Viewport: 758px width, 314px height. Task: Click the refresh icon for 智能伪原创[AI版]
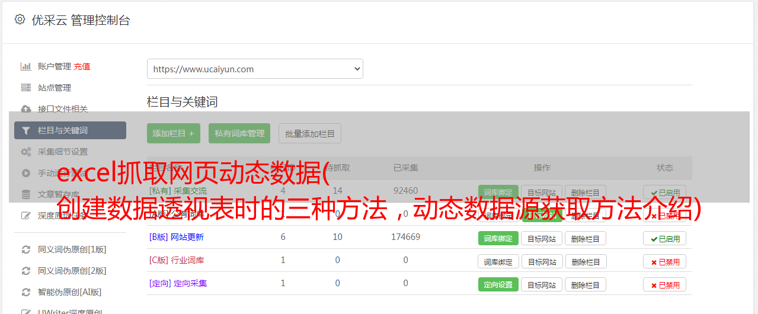25,292
